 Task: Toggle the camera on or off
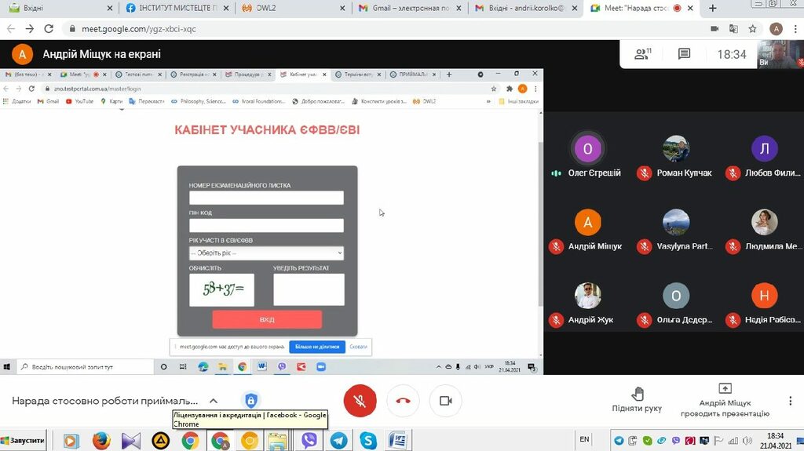[x=445, y=401]
